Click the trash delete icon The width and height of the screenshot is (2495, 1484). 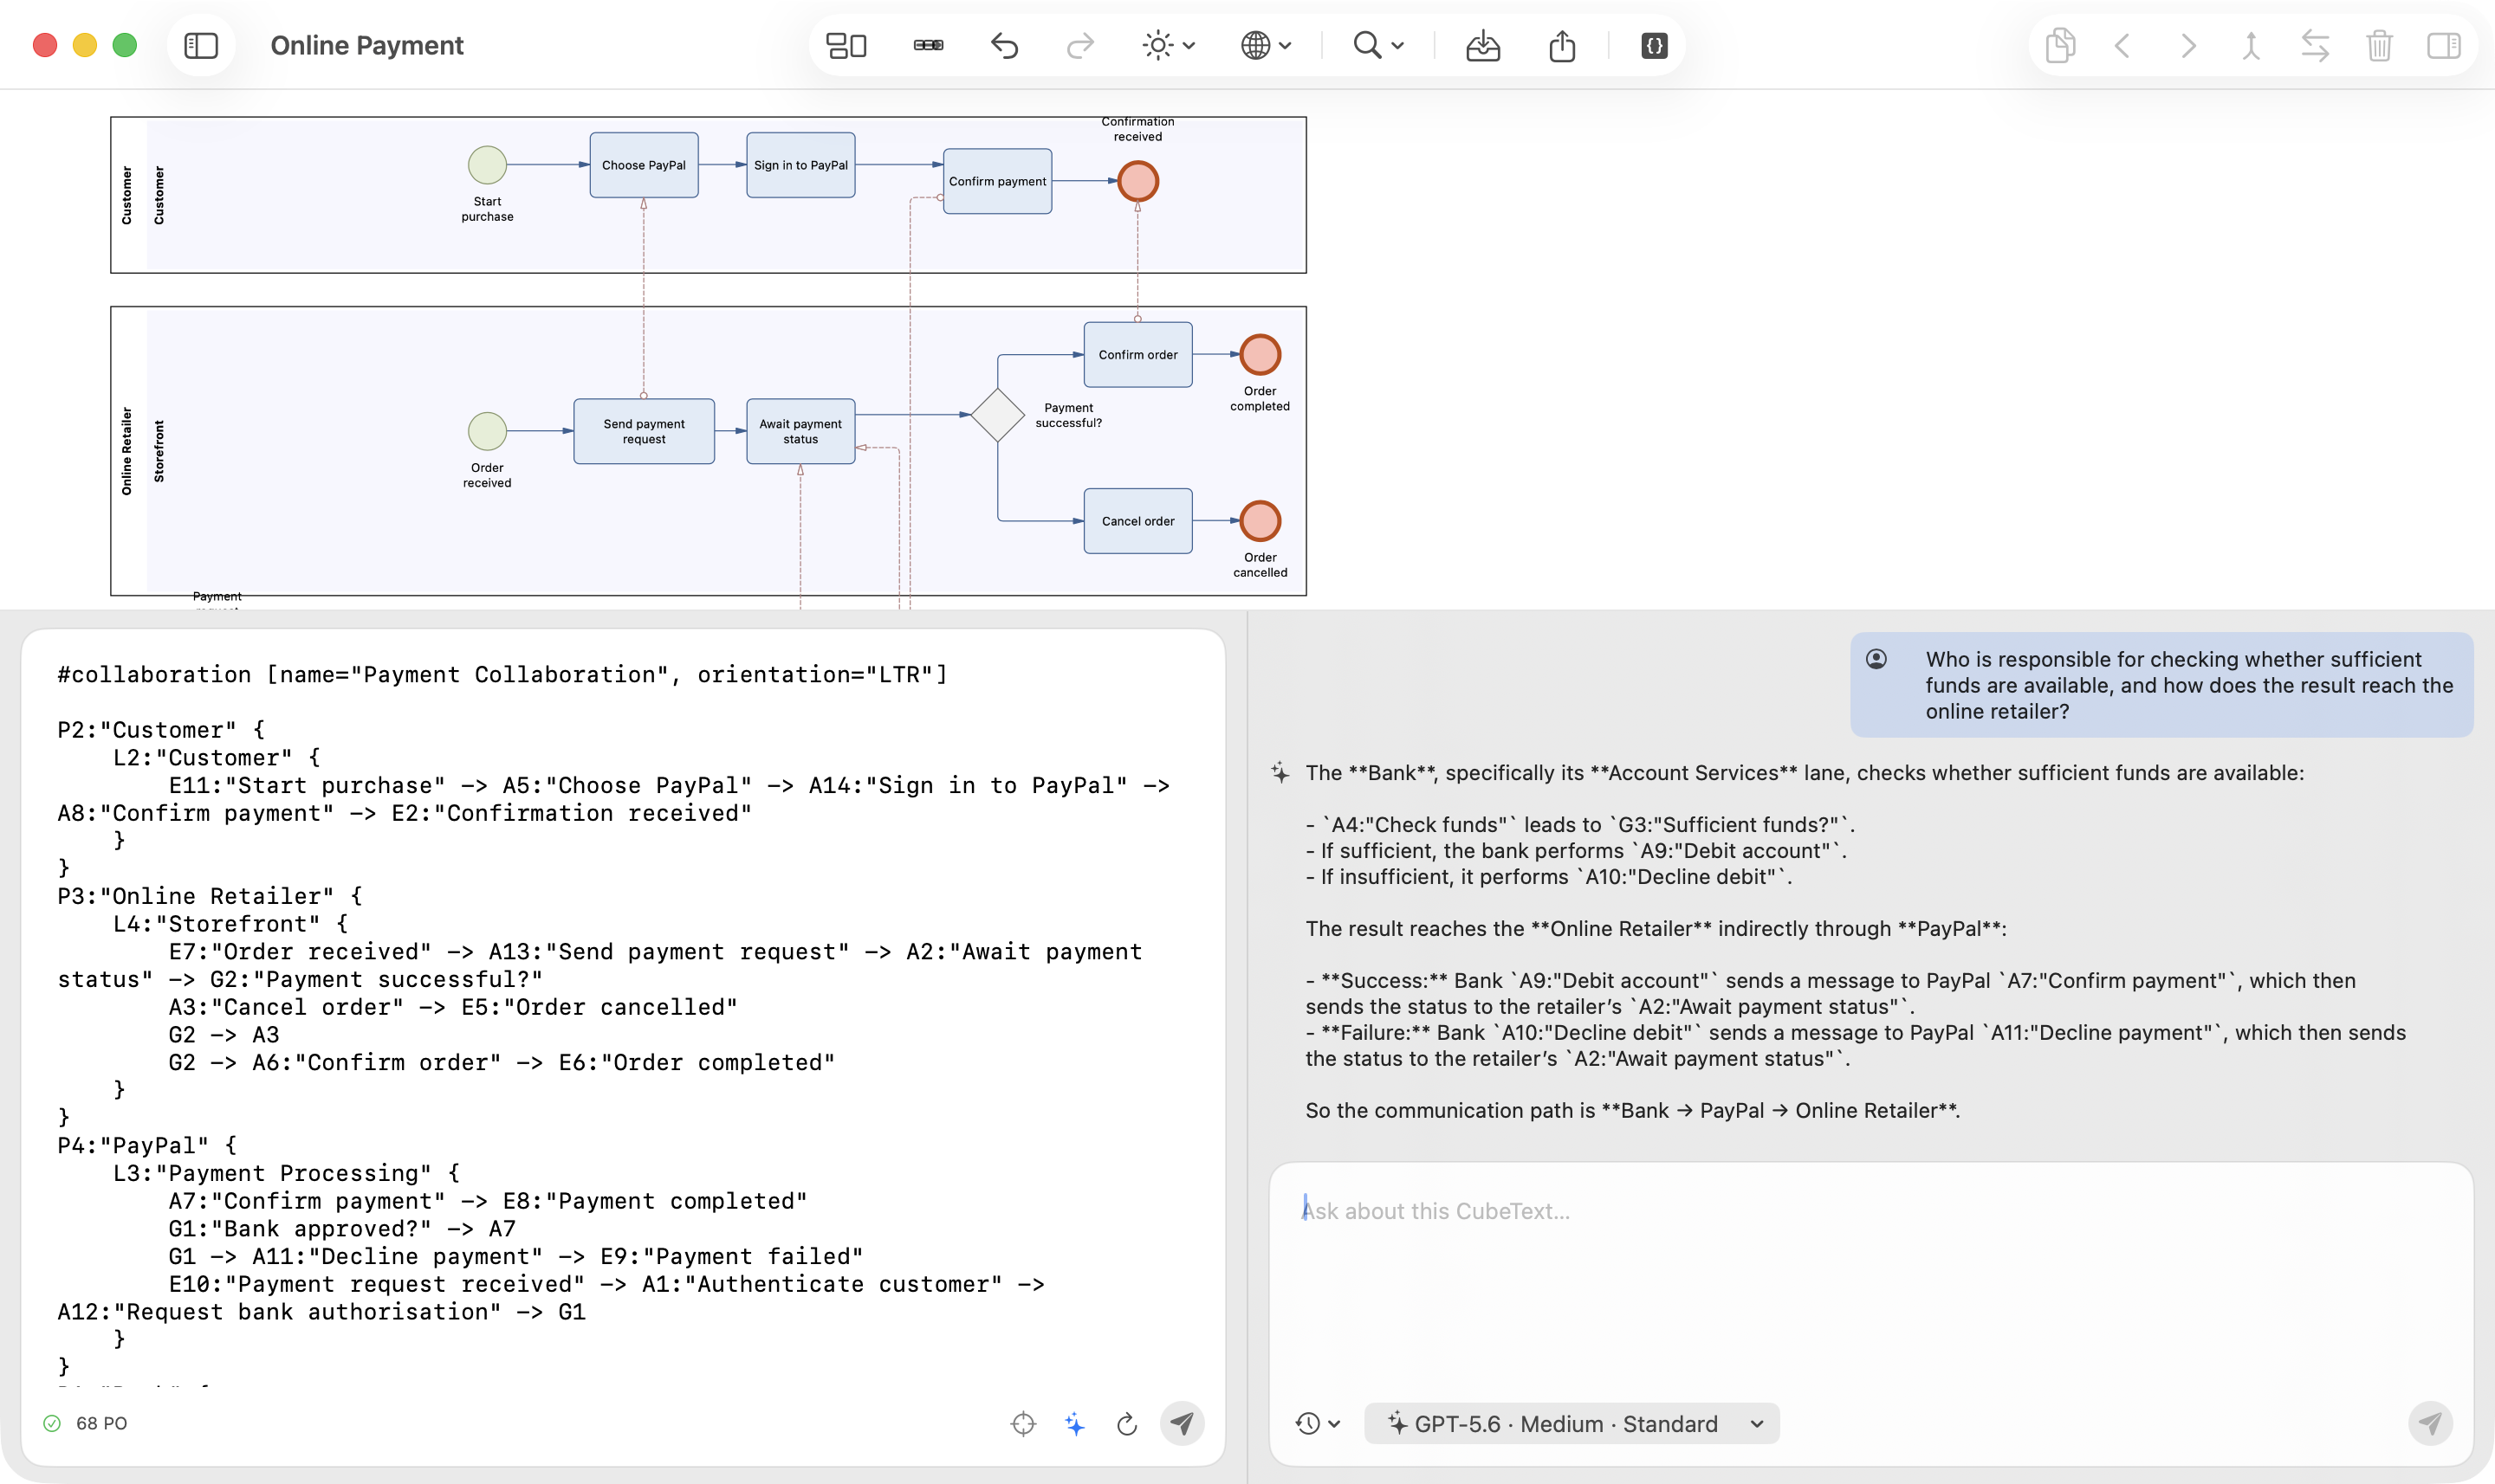(2379, 46)
